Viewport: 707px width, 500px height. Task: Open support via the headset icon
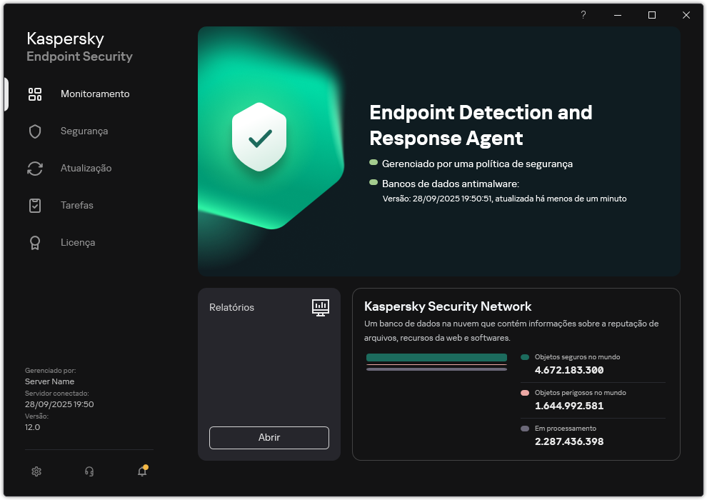pyautogui.click(x=89, y=471)
